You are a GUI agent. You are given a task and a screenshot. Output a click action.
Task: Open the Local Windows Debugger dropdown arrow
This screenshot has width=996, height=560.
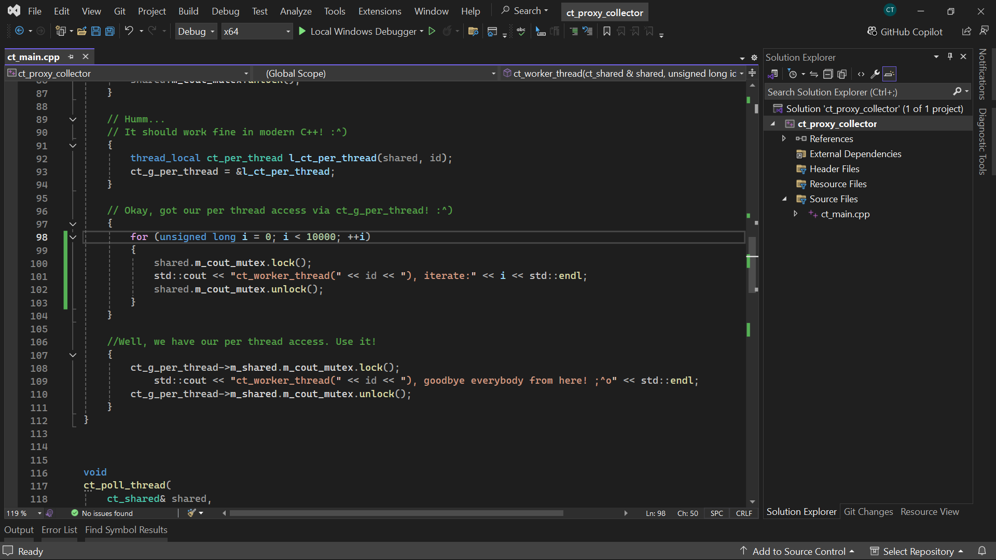click(x=422, y=32)
